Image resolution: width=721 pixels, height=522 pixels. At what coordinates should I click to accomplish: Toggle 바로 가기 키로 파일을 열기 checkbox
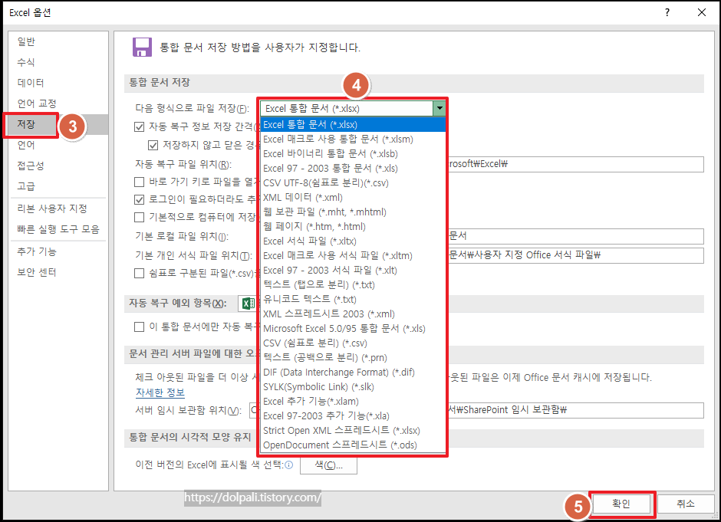coord(140,182)
